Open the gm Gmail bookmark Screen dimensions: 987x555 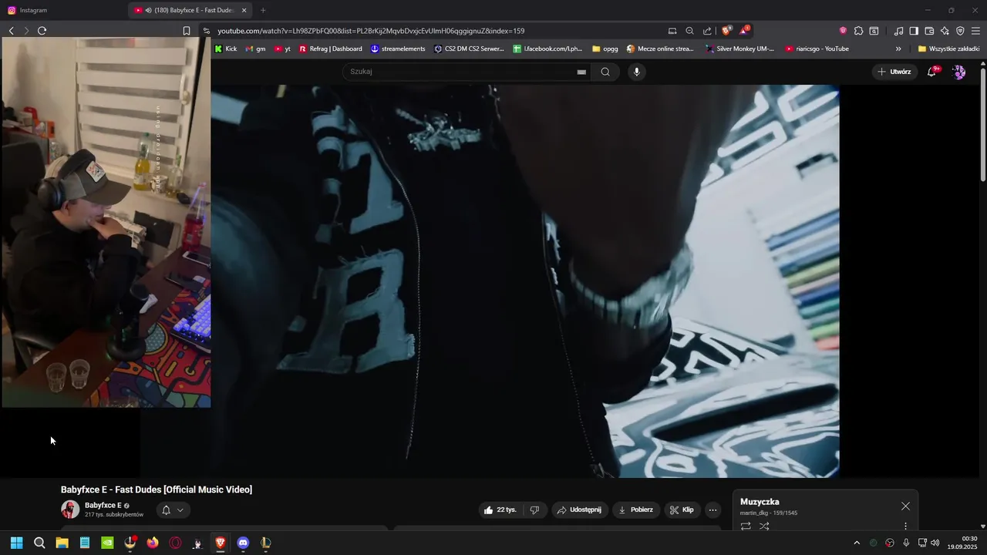tap(255, 49)
